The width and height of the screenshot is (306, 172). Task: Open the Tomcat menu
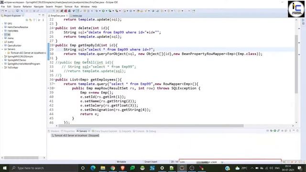coord(68,7)
